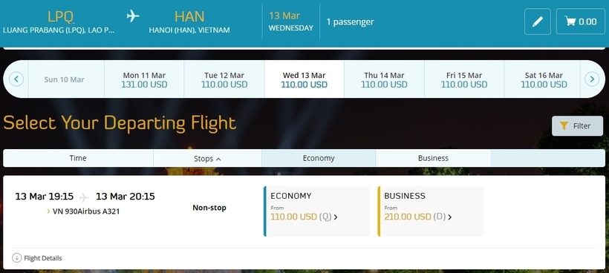Select the Business column header
The height and width of the screenshot is (273, 609).
pyautogui.click(x=433, y=158)
